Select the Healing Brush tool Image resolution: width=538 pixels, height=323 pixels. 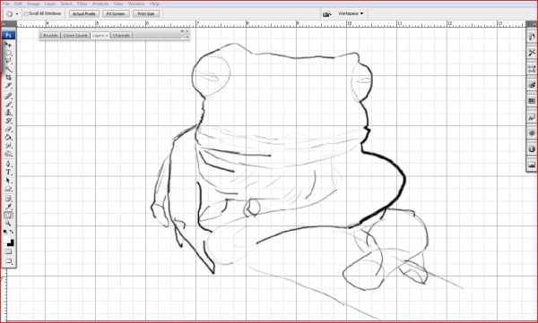(x=8, y=97)
